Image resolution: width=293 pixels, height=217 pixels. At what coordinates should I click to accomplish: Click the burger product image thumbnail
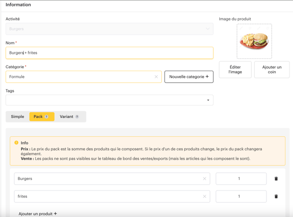254,41
